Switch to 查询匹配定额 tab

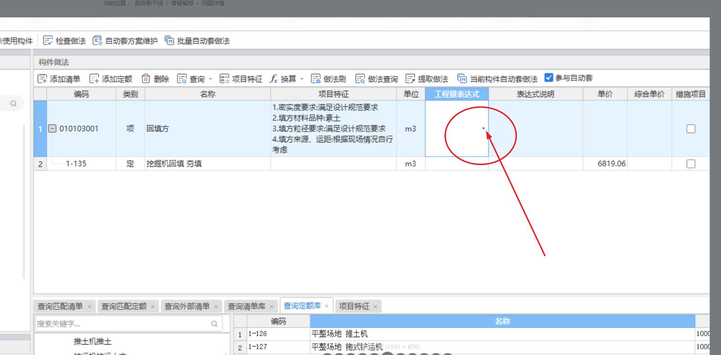coord(124,307)
